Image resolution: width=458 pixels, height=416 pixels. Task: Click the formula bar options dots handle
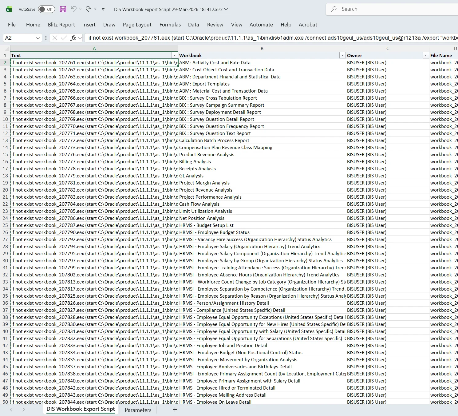46,38
